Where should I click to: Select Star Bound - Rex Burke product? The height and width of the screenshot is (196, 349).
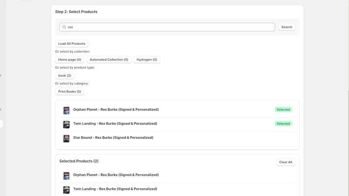[177, 139]
